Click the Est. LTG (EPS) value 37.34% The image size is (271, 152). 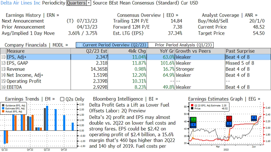click(x=175, y=33)
